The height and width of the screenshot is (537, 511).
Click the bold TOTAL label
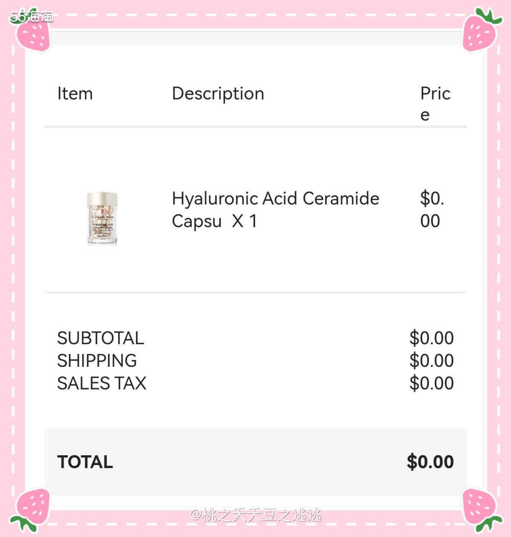point(85,462)
